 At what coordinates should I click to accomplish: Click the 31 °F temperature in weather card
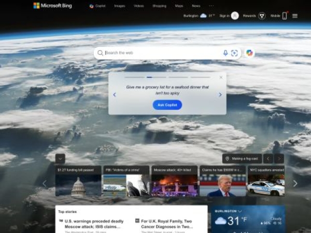coord(237,221)
